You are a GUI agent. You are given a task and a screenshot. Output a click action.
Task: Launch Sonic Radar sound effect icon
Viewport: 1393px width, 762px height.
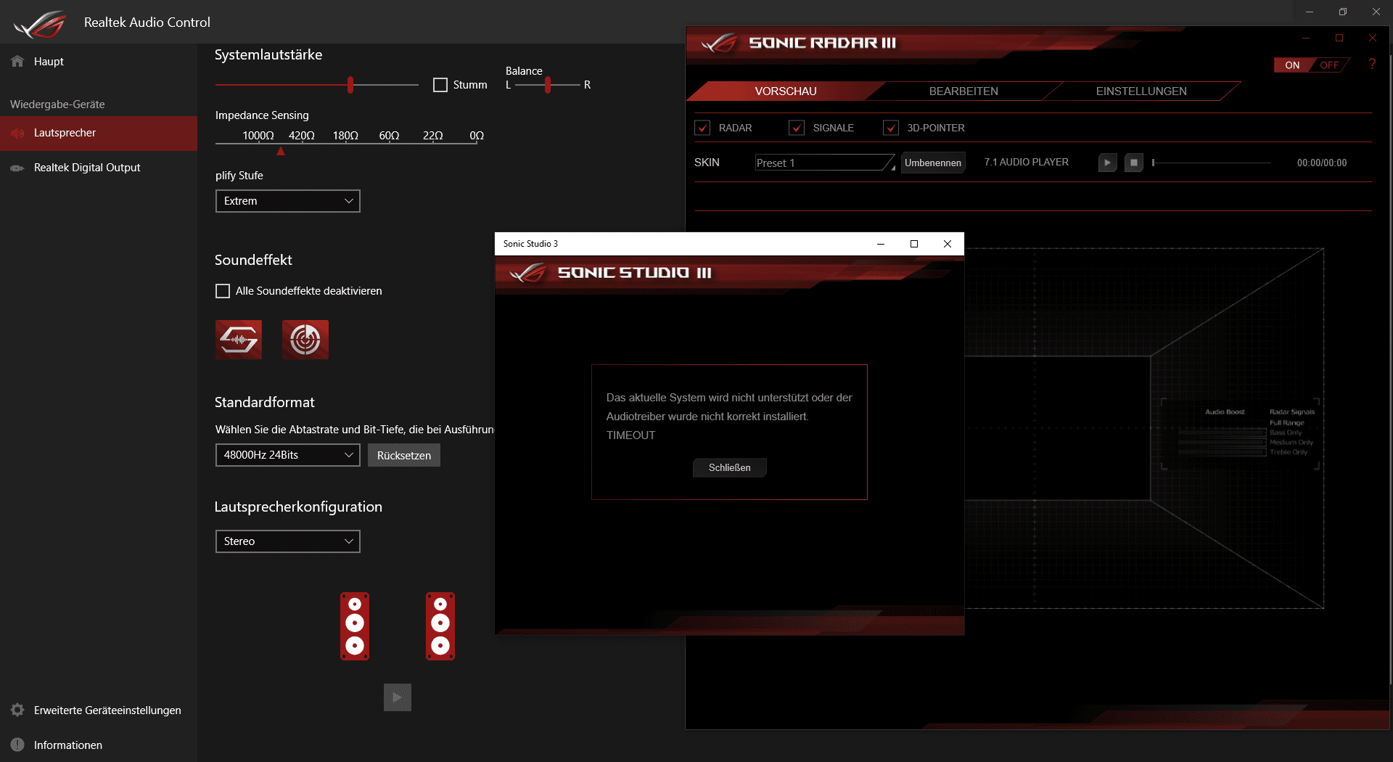(x=305, y=340)
